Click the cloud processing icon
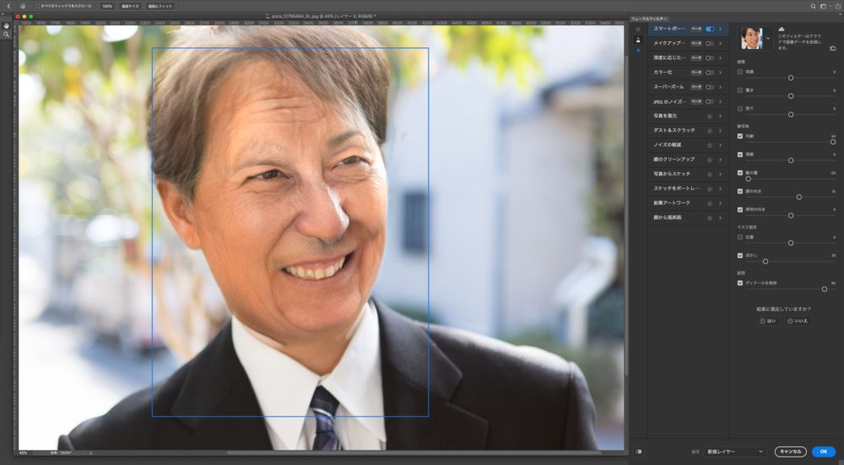Image resolution: width=844 pixels, height=465 pixels. (781, 29)
